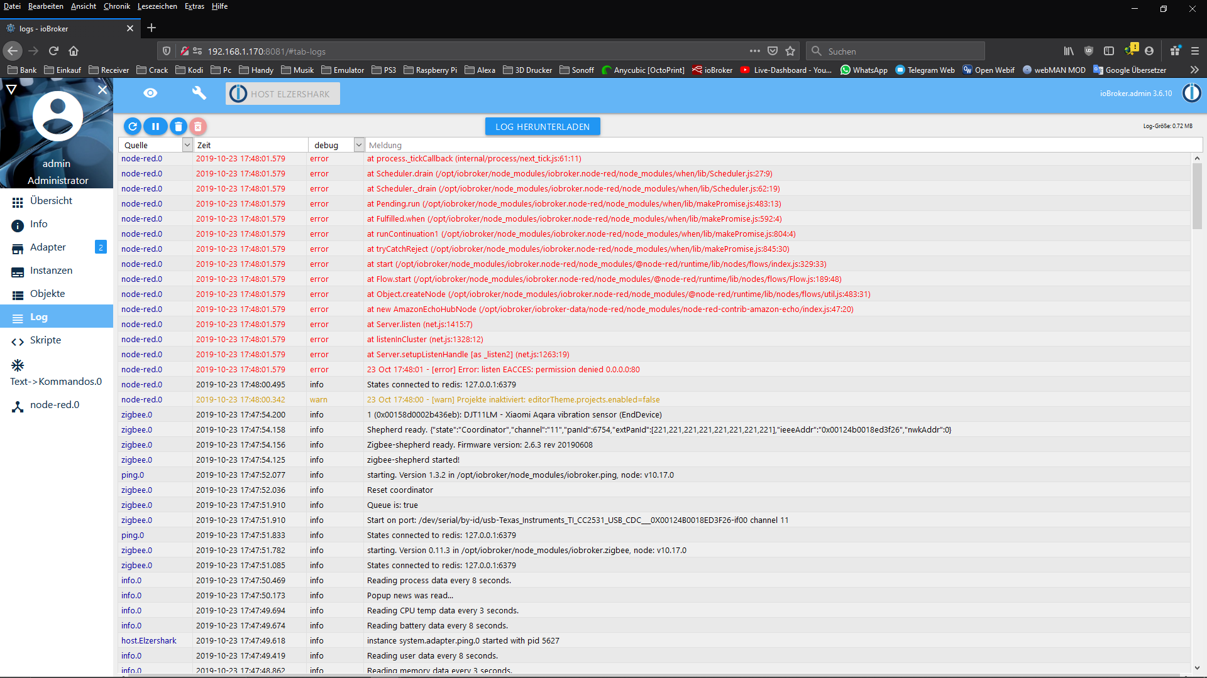
Task: Open the Datei menu
Action: coord(12,6)
